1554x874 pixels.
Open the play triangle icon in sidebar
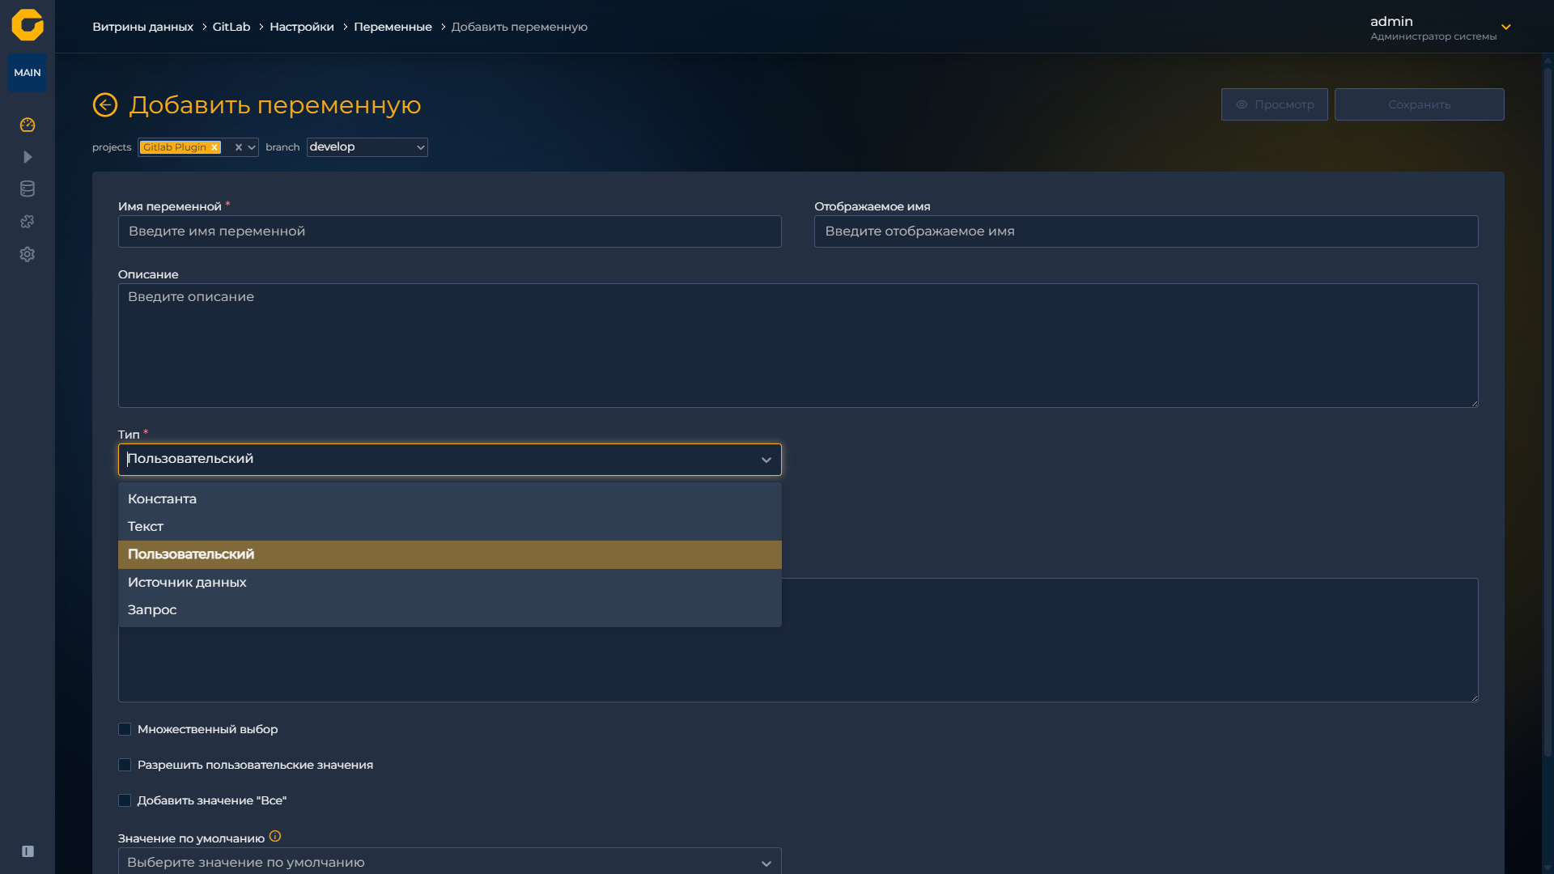(28, 157)
